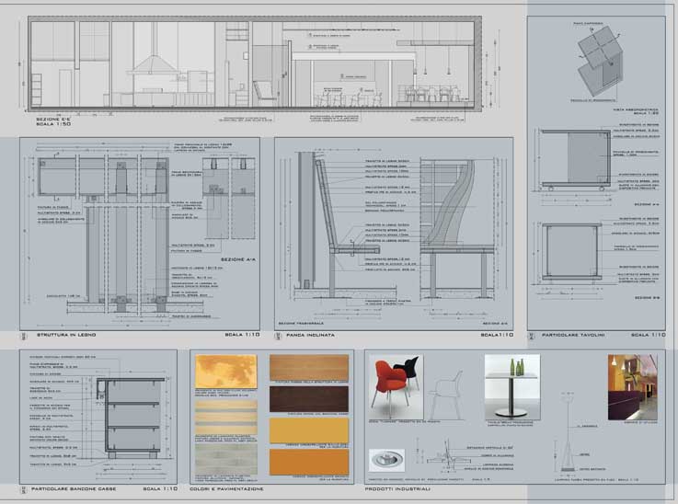Screen dimensions: 678x504
Task: Click the table section drawing with wheels
Action: [x=575, y=160]
